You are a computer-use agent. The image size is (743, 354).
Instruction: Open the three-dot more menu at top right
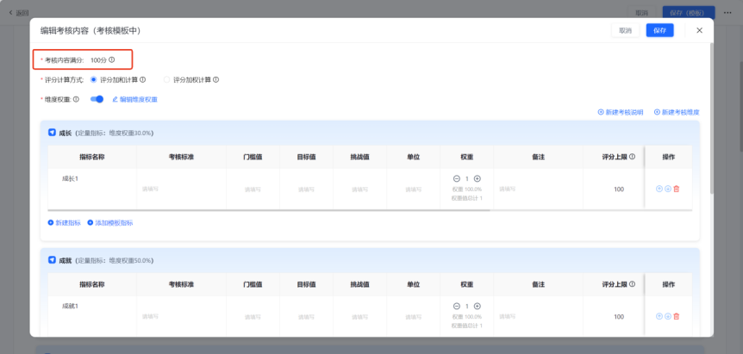727,13
